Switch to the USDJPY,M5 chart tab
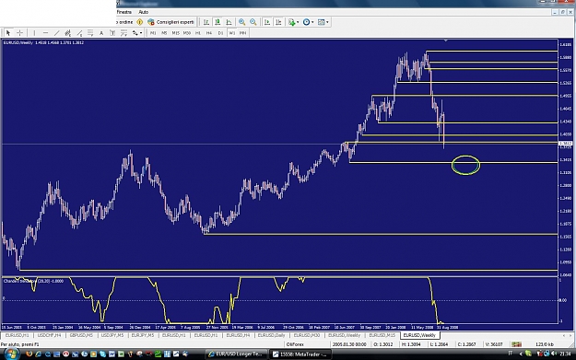Image resolution: width=576 pixels, height=360 pixels. click(x=112, y=335)
